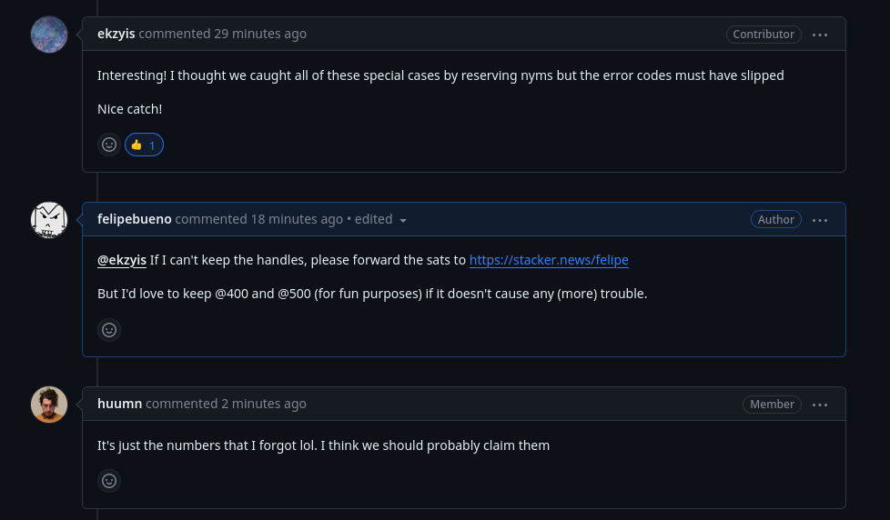The width and height of the screenshot is (890, 520).
Task: Add emoji reaction to felipebueno comment
Action: pos(109,330)
